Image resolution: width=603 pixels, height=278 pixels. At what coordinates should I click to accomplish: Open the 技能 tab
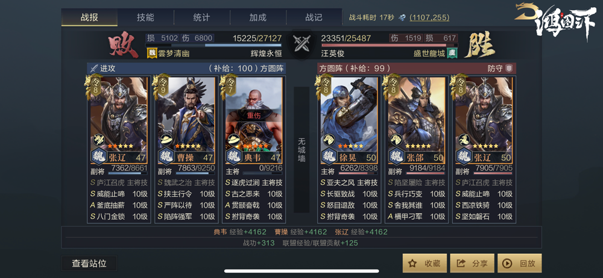(145, 17)
